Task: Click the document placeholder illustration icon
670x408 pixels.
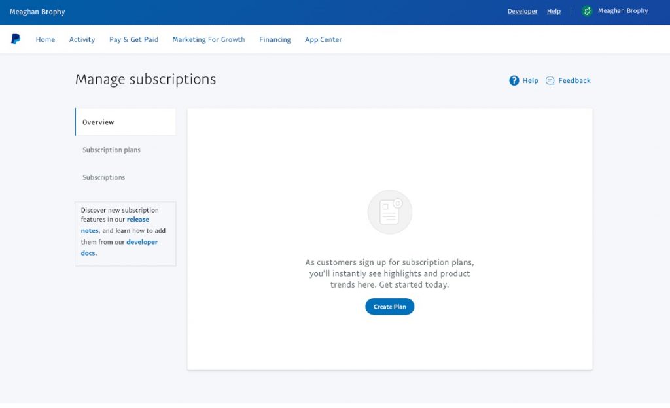Action: pos(389,212)
